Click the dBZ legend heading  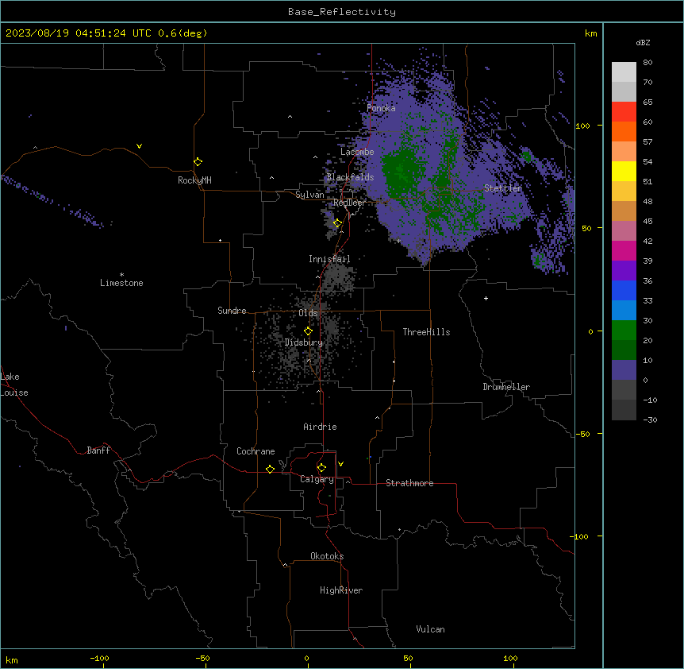tap(643, 42)
